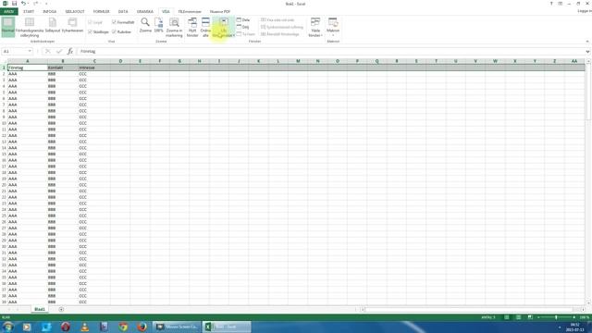Open Lås fönsterrutor freeze panes menu
This screenshot has width=592, height=333.
coord(224,27)
